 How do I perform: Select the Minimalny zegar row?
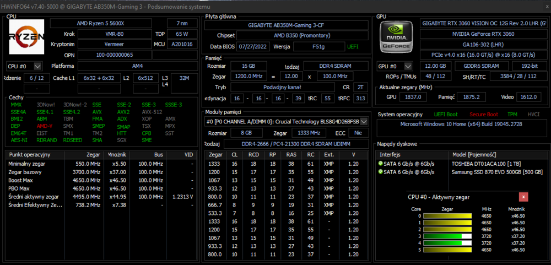pos(101,164)
